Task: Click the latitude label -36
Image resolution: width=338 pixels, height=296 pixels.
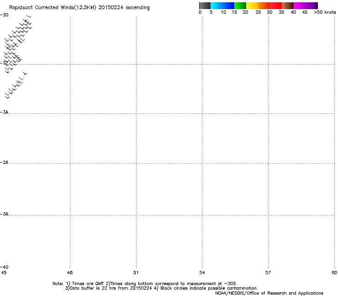Action: (4, 163)
